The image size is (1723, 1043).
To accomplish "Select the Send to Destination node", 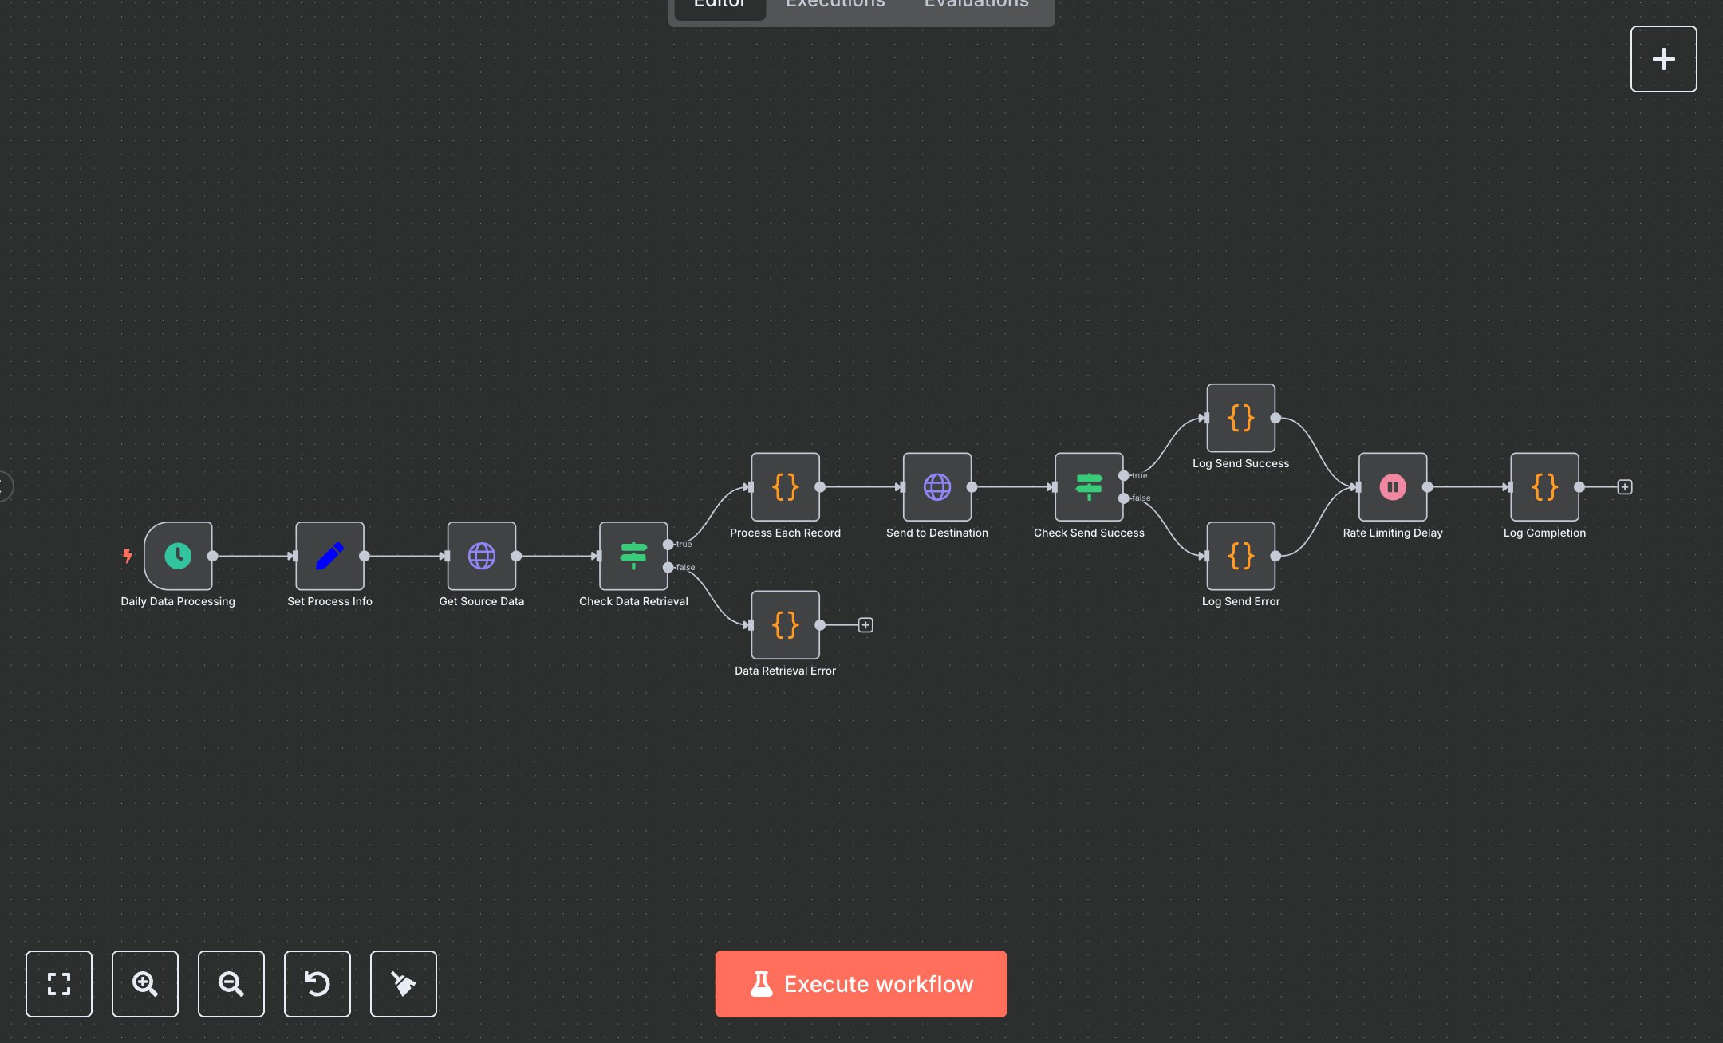I will [936, 486].
